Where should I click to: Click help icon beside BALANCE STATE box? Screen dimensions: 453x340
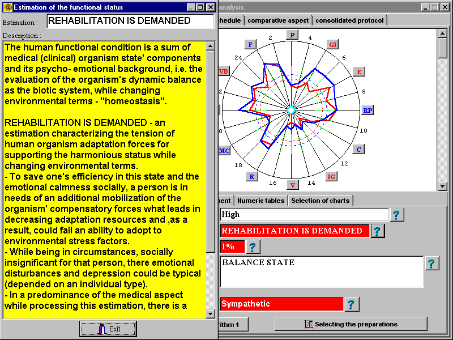[432, 263]
